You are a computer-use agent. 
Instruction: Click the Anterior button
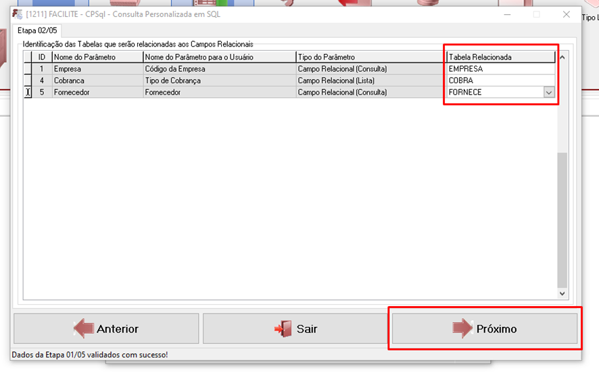pyautogui.click(x=106, y=329)
